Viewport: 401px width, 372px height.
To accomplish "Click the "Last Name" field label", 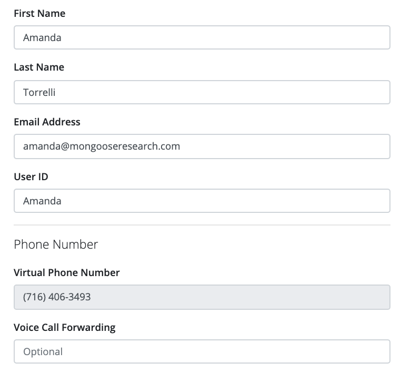I will [x=39, y=67].
